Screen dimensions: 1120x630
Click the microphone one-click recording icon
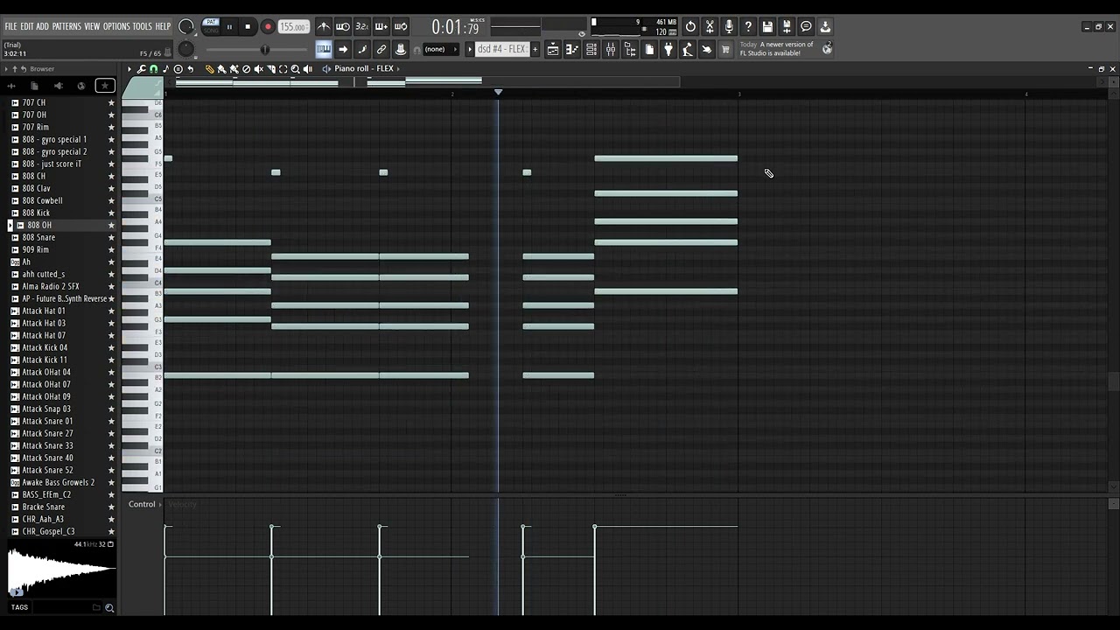(x=729, y=27)
